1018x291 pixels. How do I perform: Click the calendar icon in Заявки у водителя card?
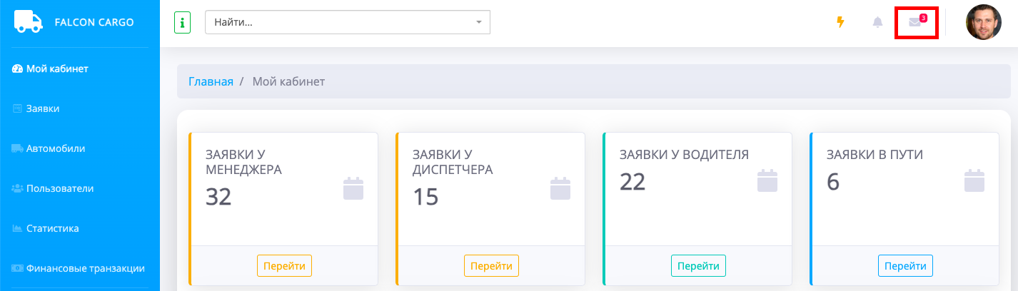(767, 180)
